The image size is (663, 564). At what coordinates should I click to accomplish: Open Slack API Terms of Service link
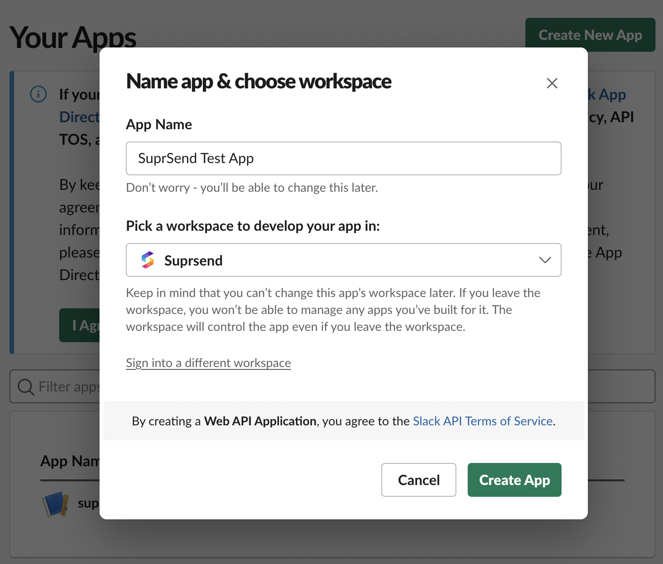483,421
